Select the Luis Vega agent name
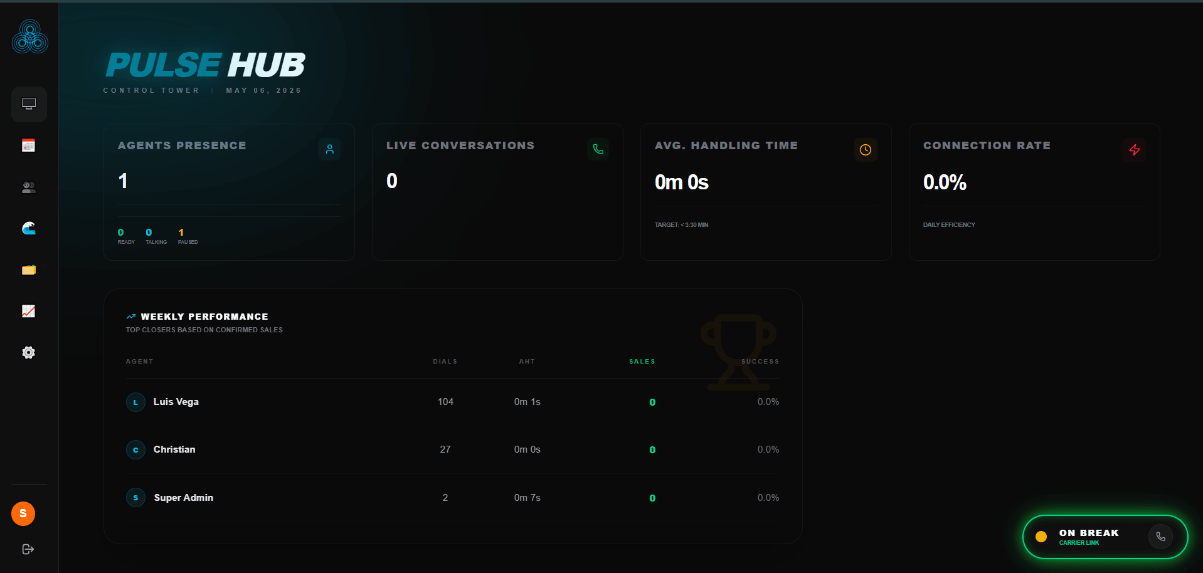This screenshot has height=573, width=1203. [176, 402]
